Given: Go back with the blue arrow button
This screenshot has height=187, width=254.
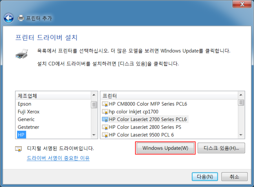Looking at the screenshot, I should click(x=8, y=18).
